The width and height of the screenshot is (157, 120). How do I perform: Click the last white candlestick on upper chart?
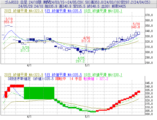[139, 33]
